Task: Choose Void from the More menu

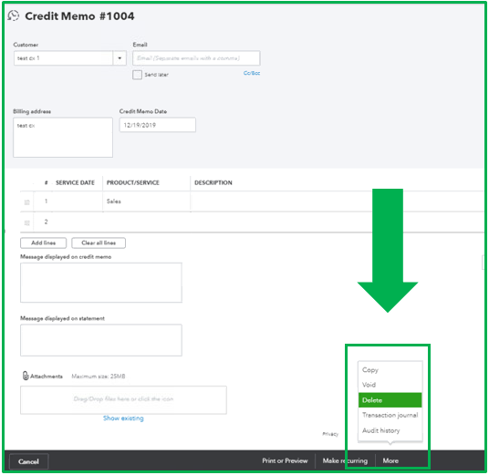Action: (390, 385)
